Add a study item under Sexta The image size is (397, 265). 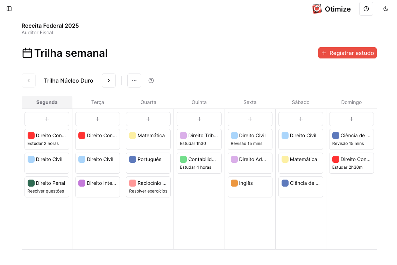[250, 119]
